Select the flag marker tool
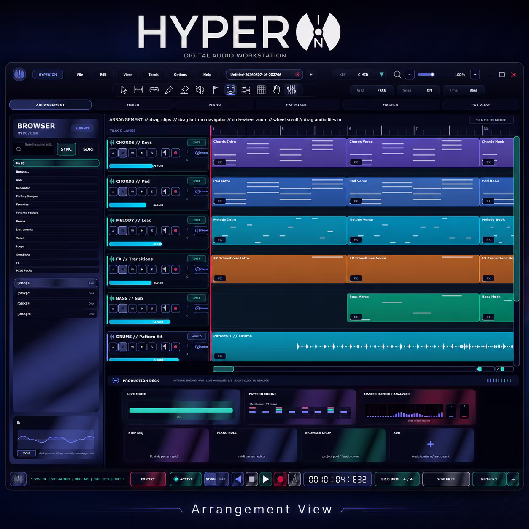The image size is (529, 529). point(215,89)
